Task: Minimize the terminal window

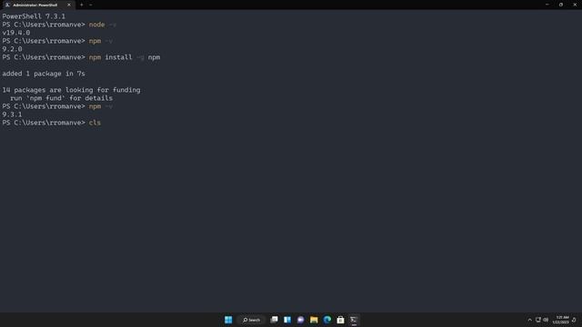Action: (x=547, y=5)
